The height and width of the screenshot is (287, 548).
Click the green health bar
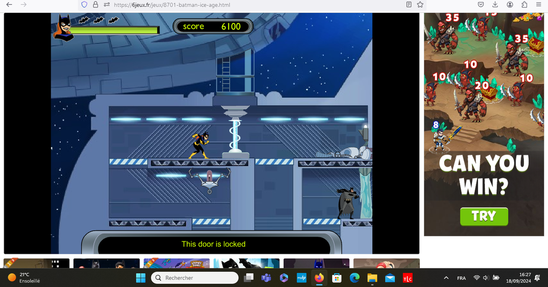point(115,31)
